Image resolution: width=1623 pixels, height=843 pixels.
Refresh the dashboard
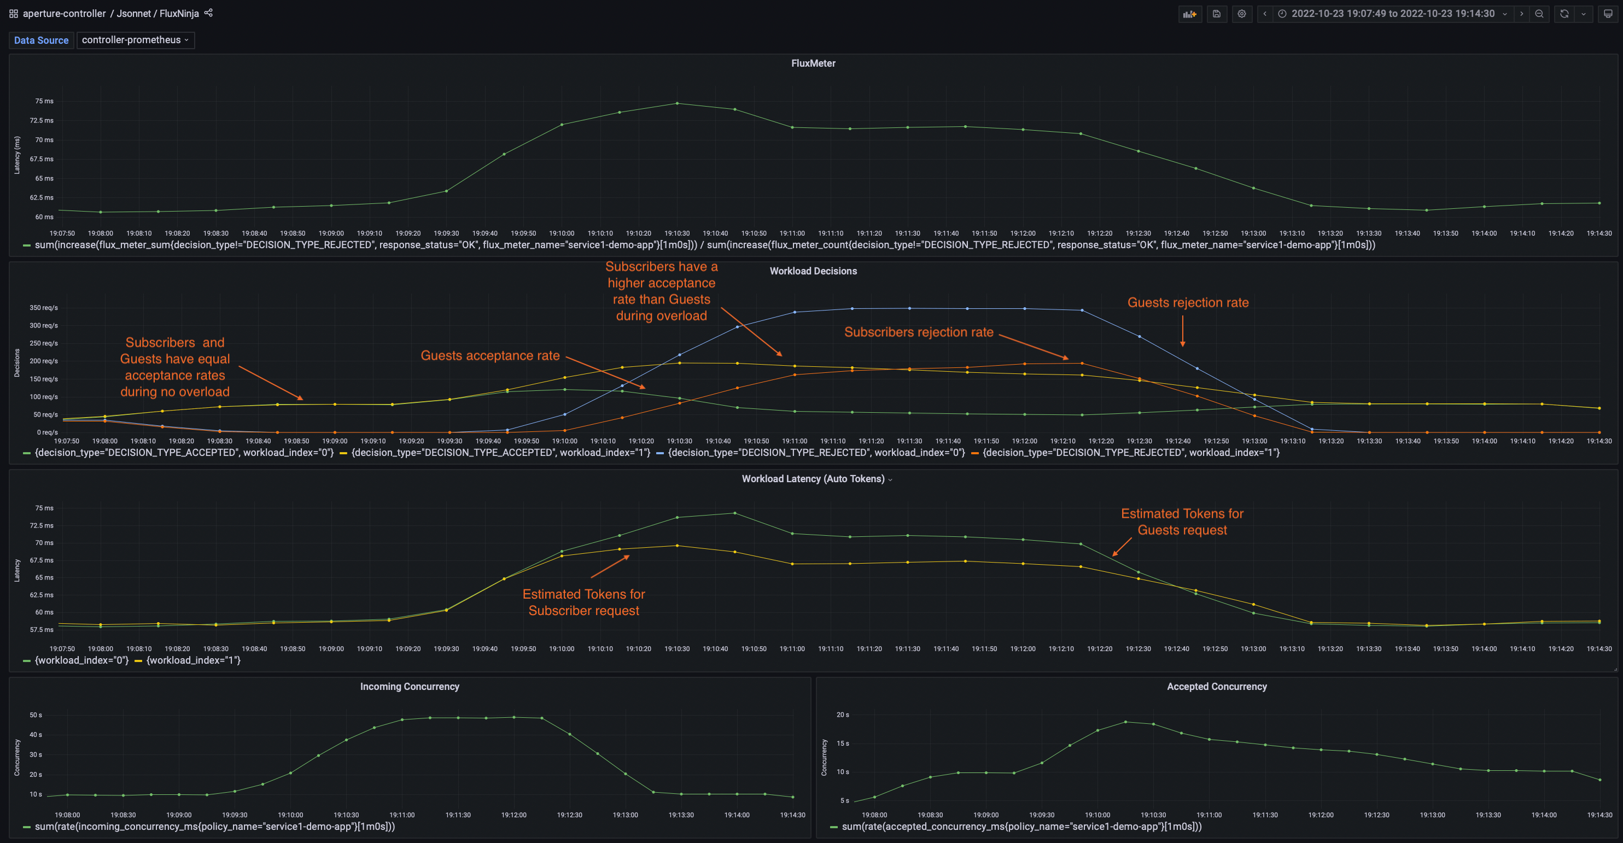coord(1564,14)
